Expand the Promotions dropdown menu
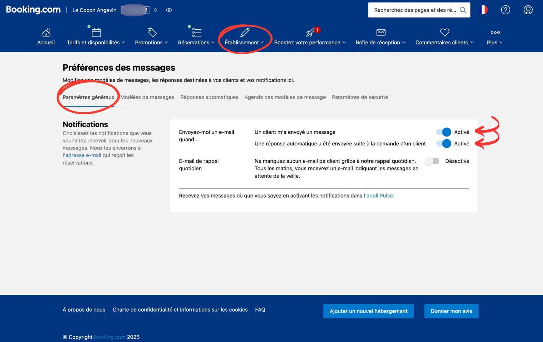Image resolution: width=543 pixels, height=342 pixels. (x=151, y=42)
